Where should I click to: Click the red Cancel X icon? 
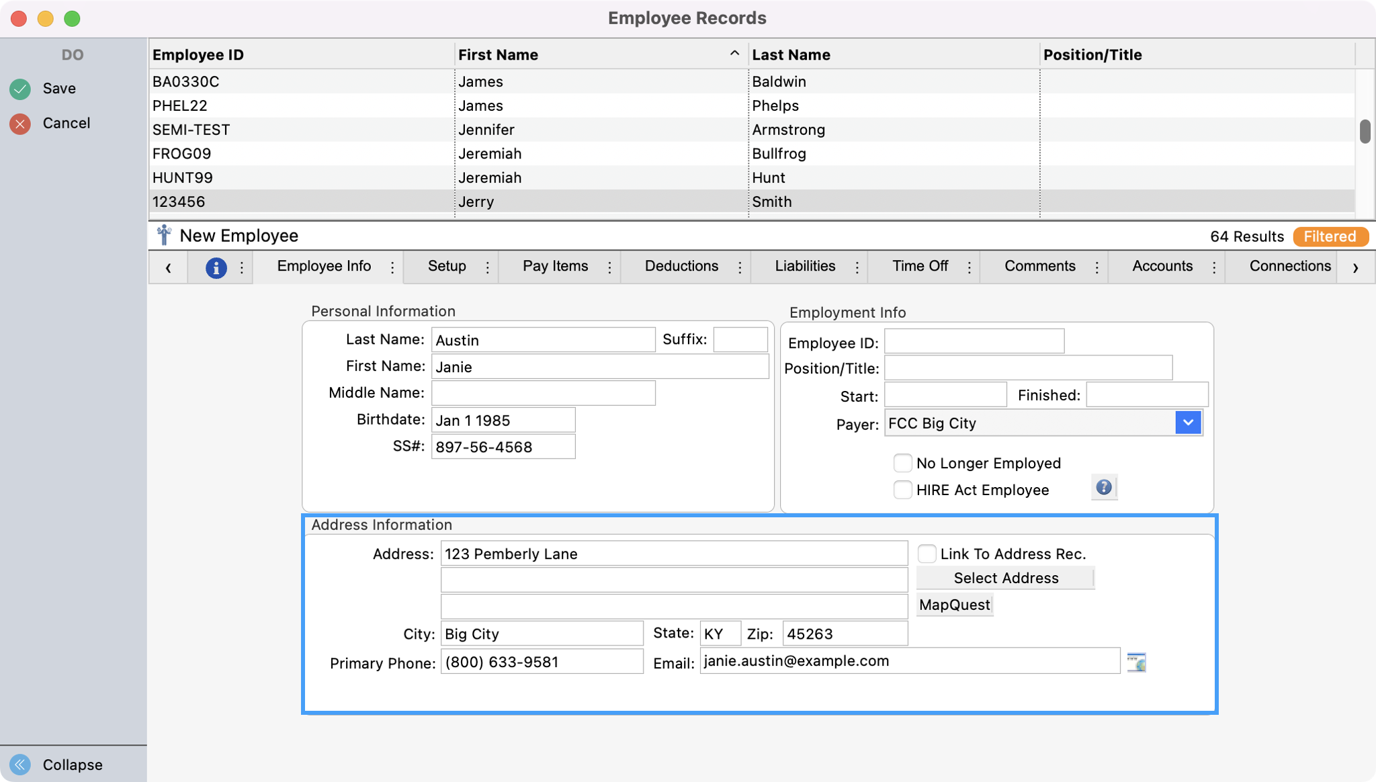point(20,124)
